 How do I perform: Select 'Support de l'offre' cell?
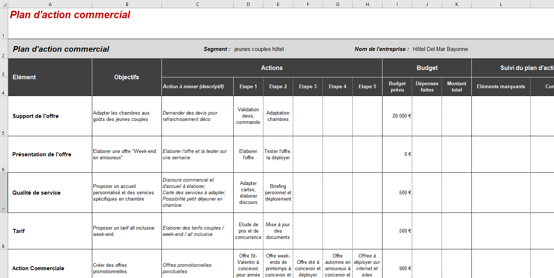pos(50,116)
